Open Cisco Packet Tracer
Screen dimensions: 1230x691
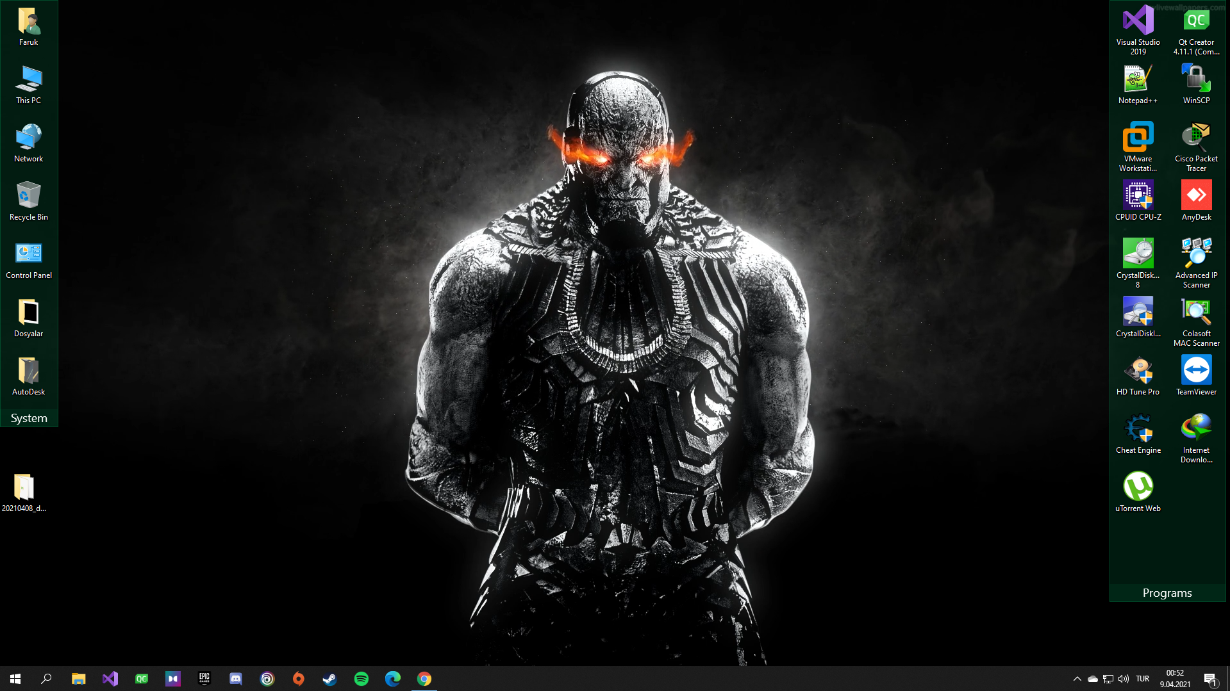click(x=1196, y=138)
